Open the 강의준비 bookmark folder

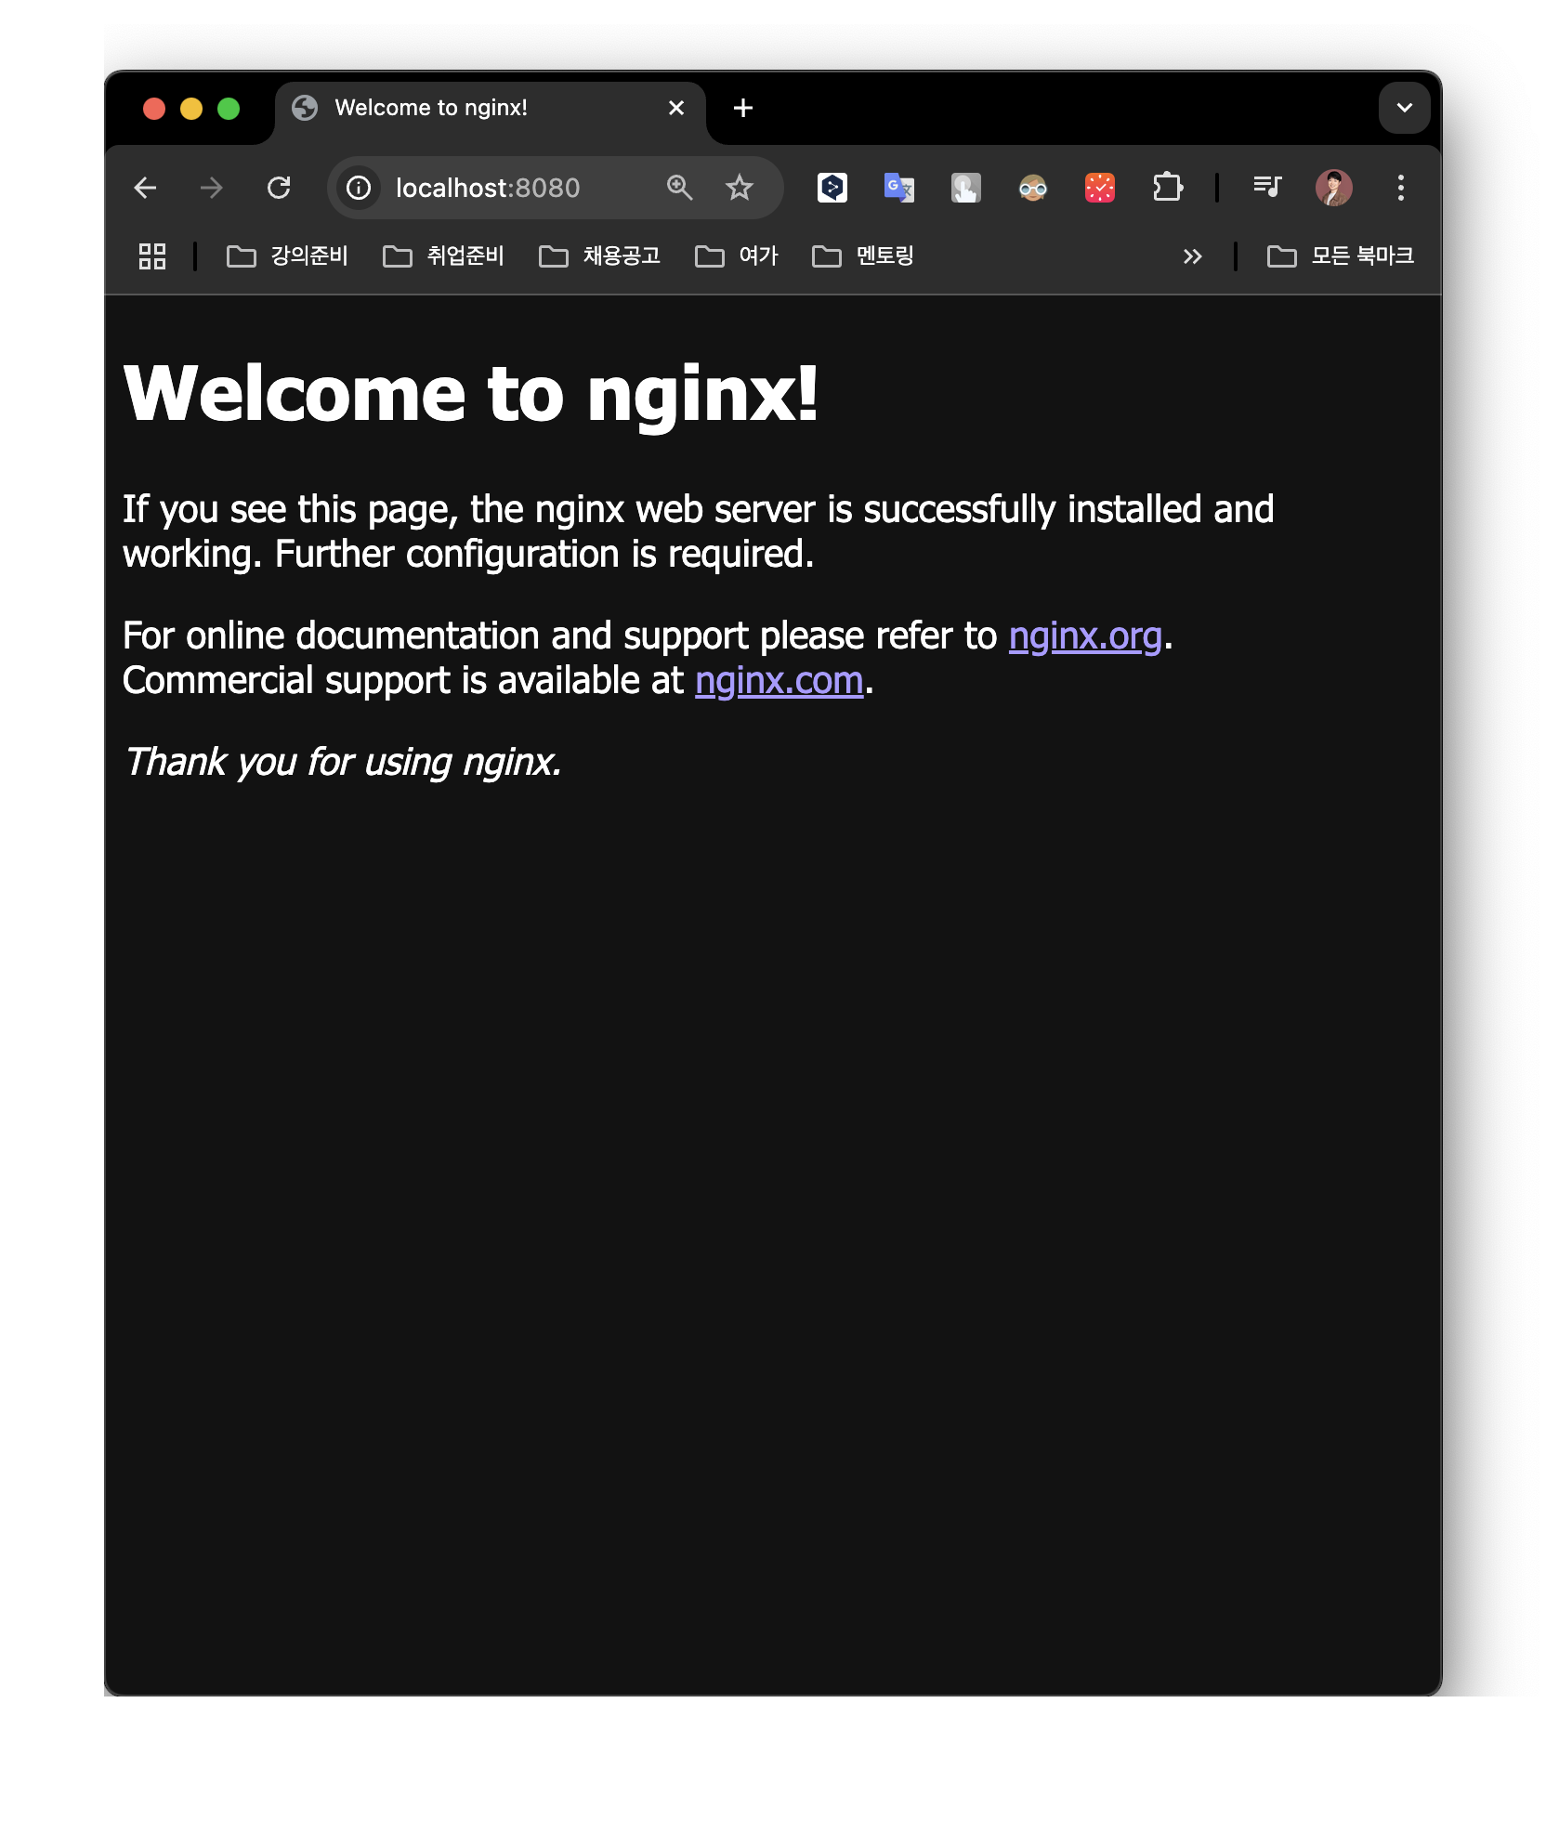point(288,256)
